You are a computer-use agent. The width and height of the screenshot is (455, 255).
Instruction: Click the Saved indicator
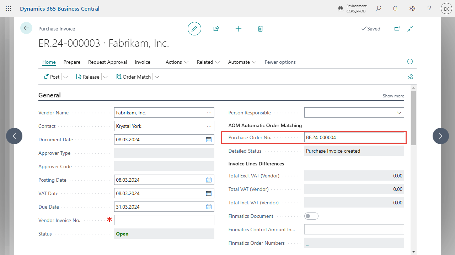pos(371,29)
